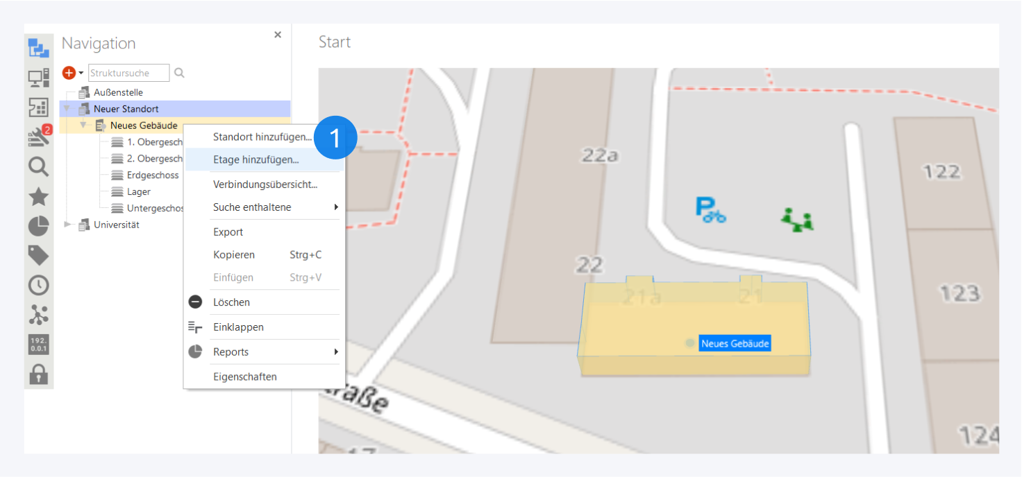Open favorites via the star sidebar icon

click(x=38, y=197)
